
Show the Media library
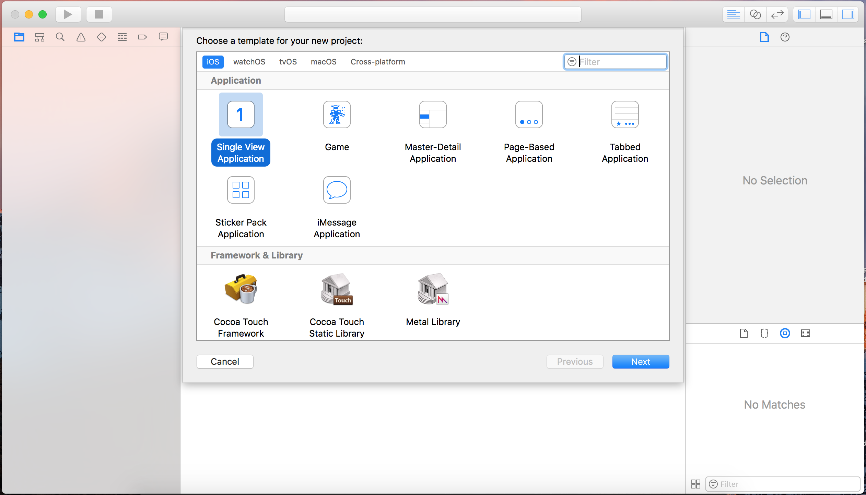pyautogui.click(x=806, y=333)
